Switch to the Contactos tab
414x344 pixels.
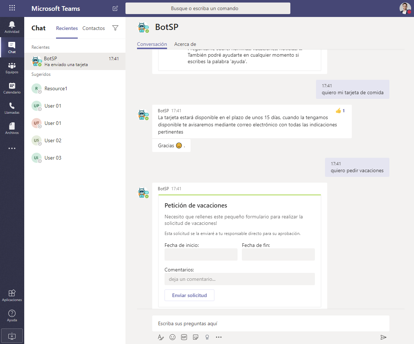[x=93, y=28]
